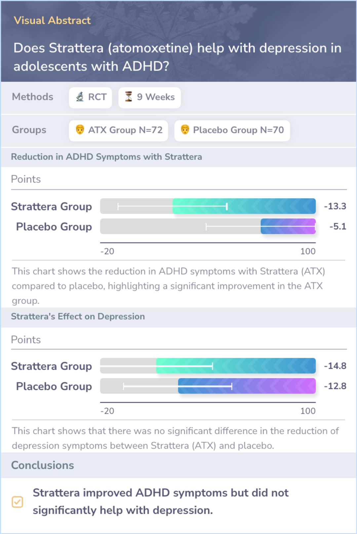
Task: Click the ATX Group N=72 chip
Action: (119, 131)
